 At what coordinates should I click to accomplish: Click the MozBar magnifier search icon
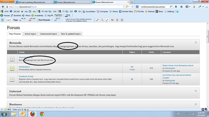tap(102, 20)
